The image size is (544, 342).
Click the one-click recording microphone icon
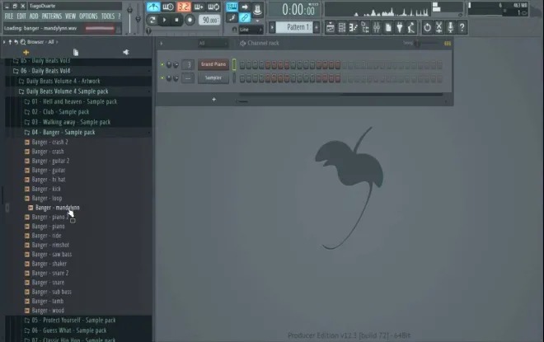450,27
